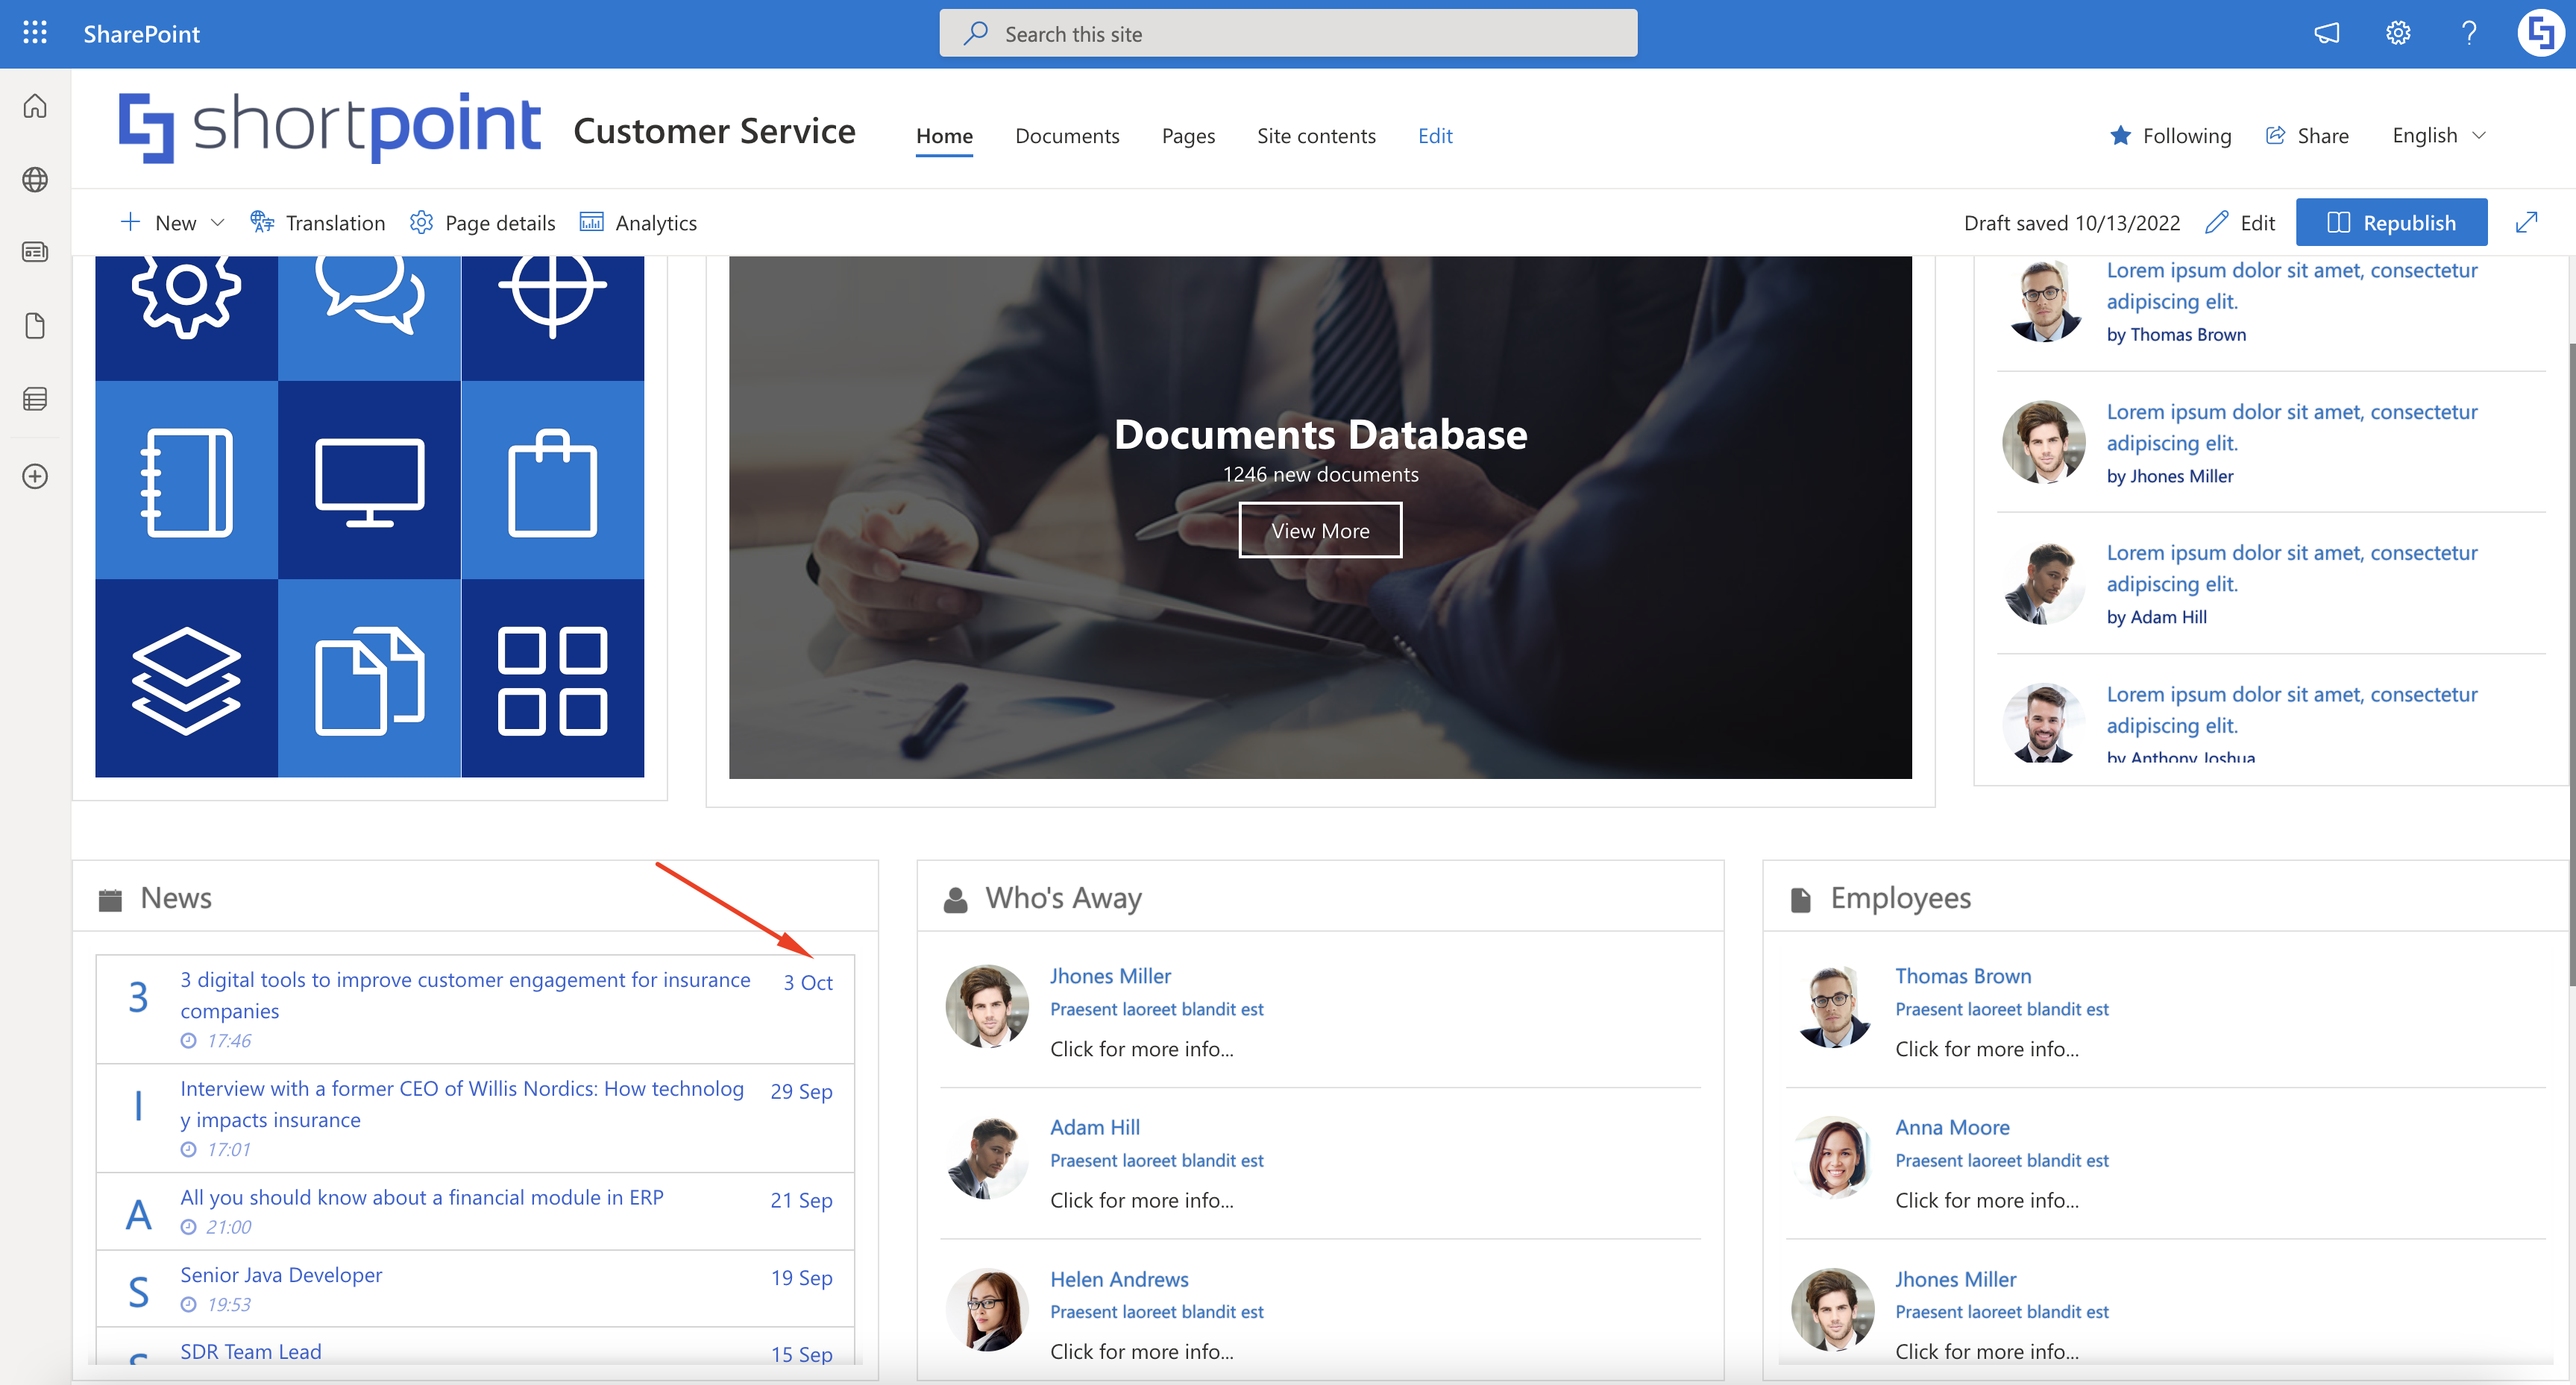Click the shopping bag tile icon
This screenshot has height=1385, width=2576.
coord(552,484)
